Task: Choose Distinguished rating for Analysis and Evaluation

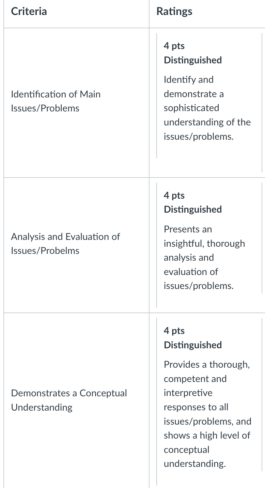Action: pos(193,209)
